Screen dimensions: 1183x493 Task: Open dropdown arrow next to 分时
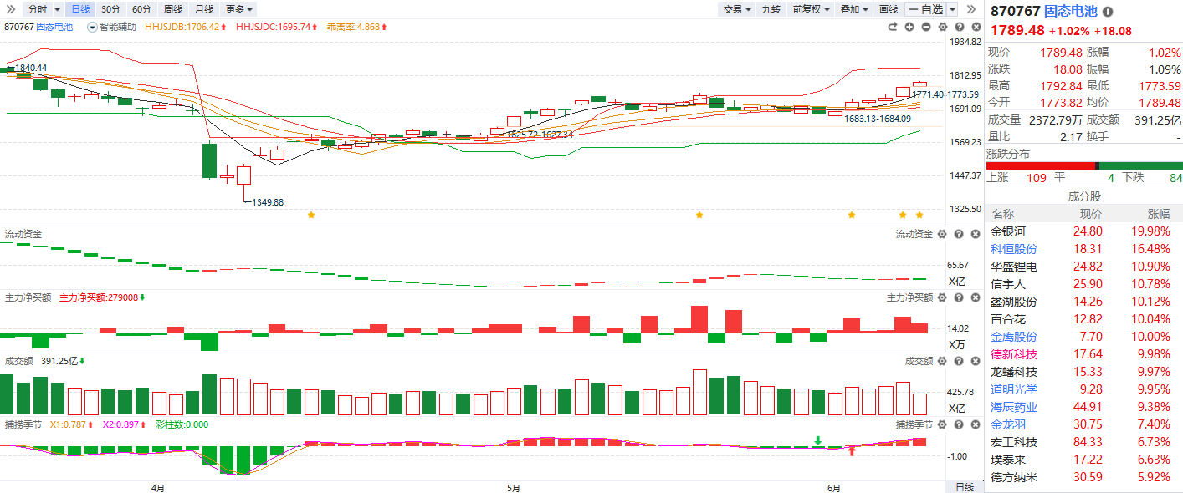click(57, 9)
